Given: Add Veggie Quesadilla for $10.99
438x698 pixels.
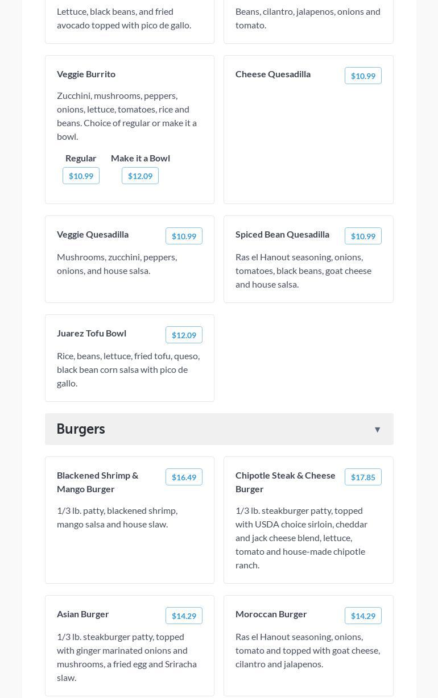Looking at the screenshot, I should coord(184,236).
